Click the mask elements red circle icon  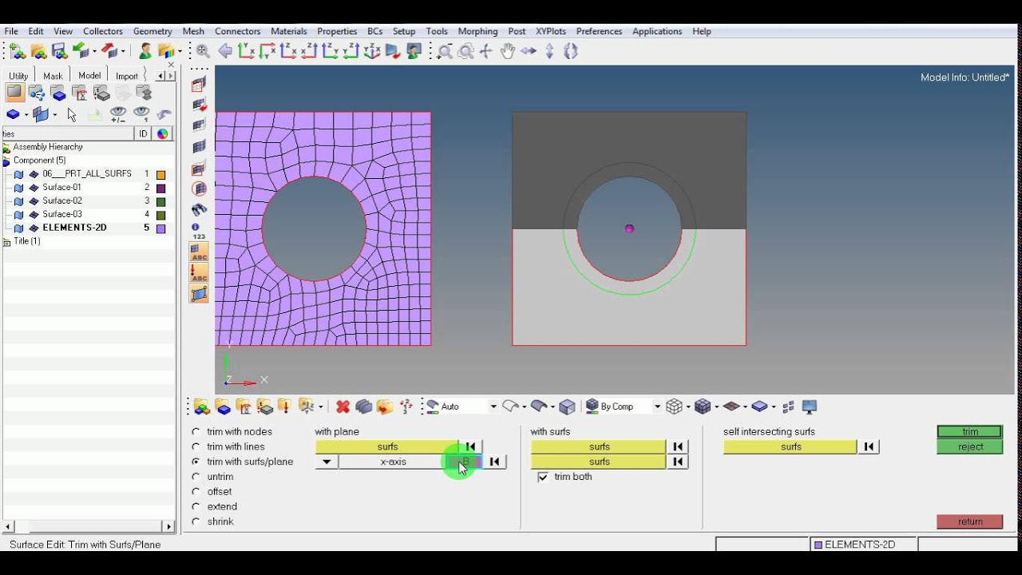[200, 189]
